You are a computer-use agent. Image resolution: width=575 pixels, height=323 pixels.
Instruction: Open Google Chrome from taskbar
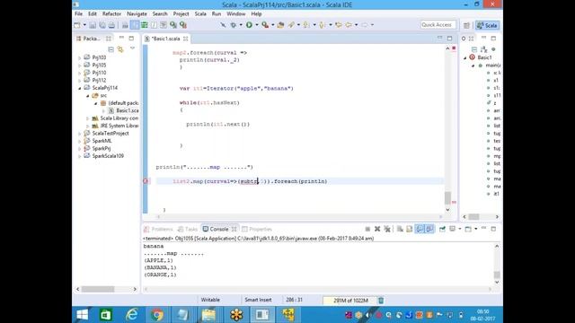pos(157,315)
